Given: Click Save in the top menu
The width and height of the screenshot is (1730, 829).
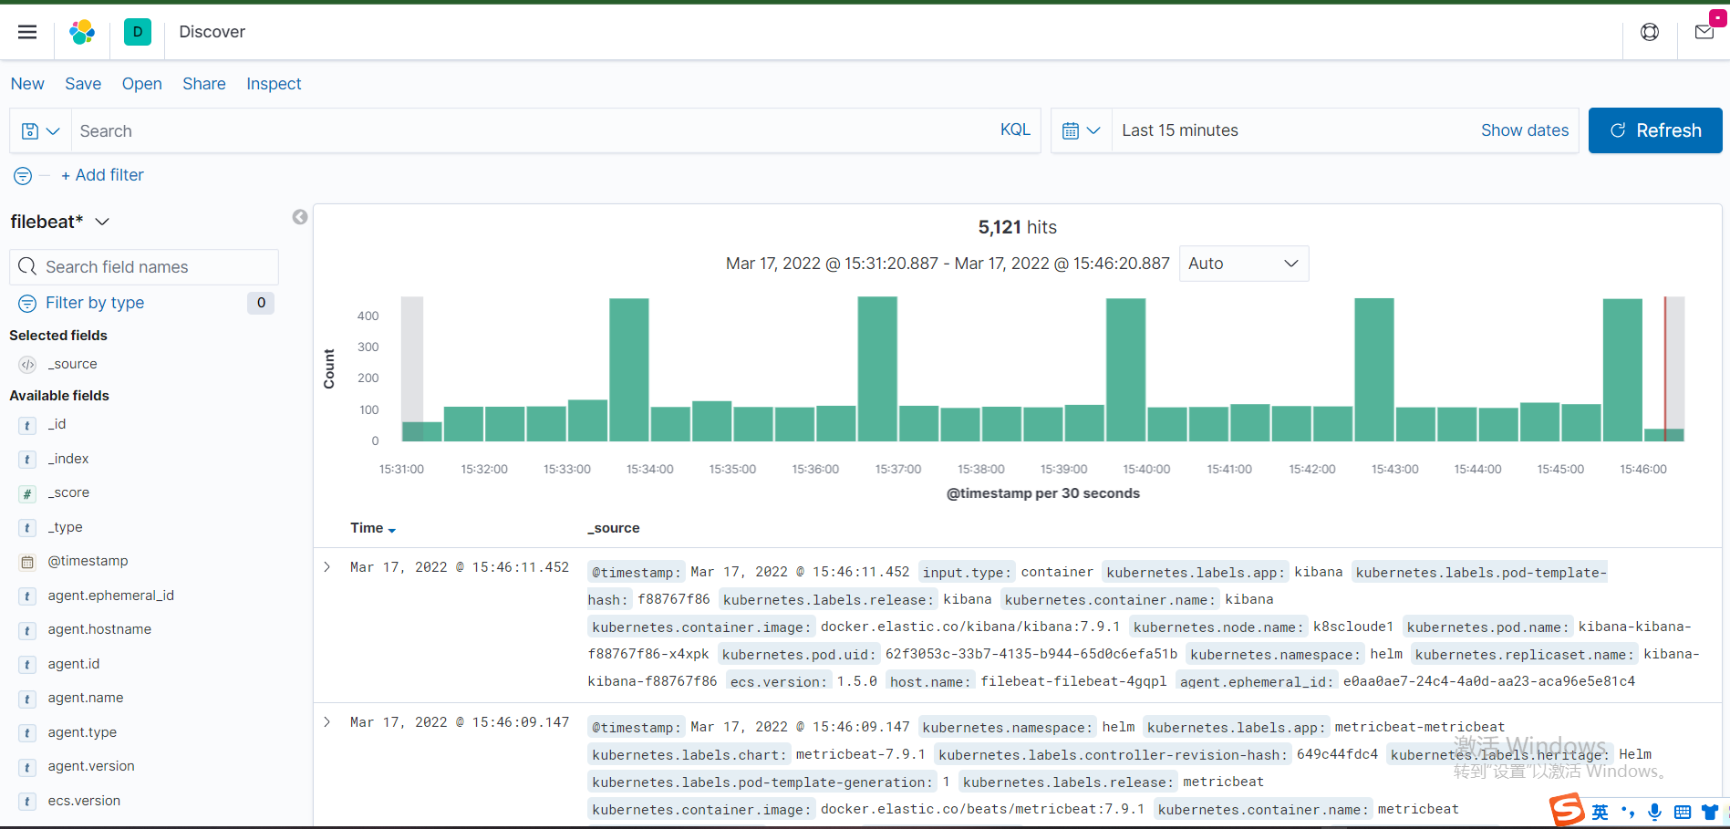Looking at the screenshot, I should click(83, 84).
